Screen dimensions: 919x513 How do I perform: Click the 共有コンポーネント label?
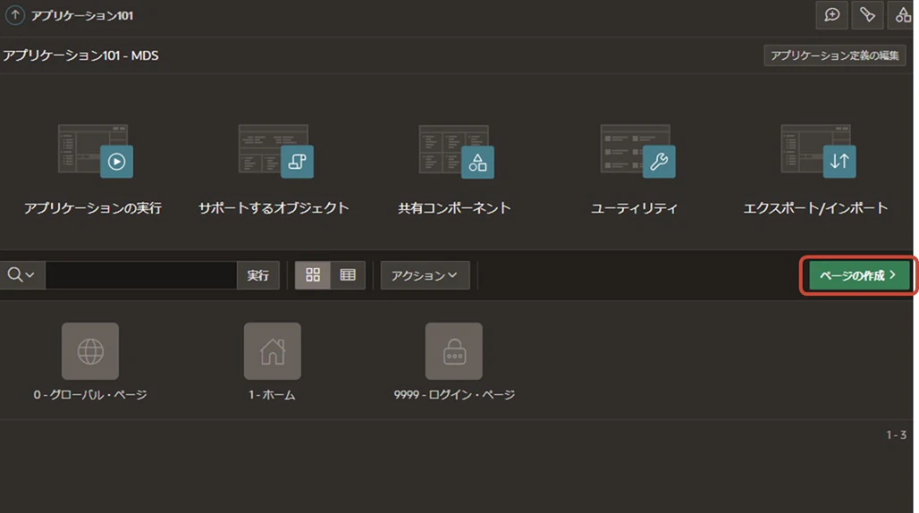click(454, 208)
